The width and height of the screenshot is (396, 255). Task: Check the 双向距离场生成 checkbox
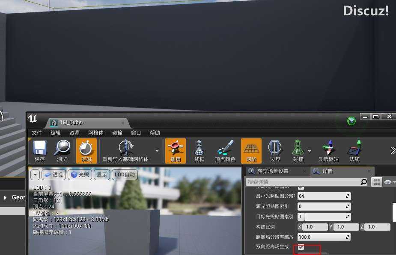coord(301,247)
